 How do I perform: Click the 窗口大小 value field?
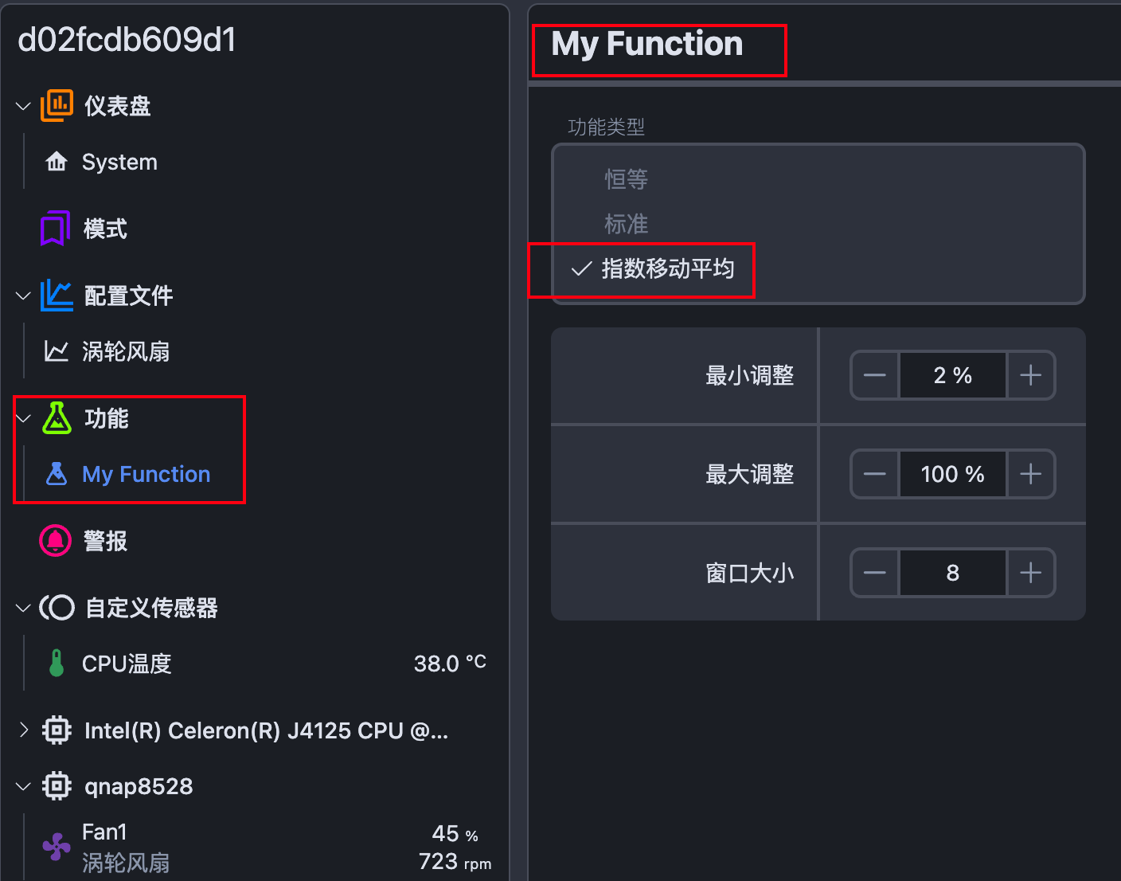click(952, 573)
